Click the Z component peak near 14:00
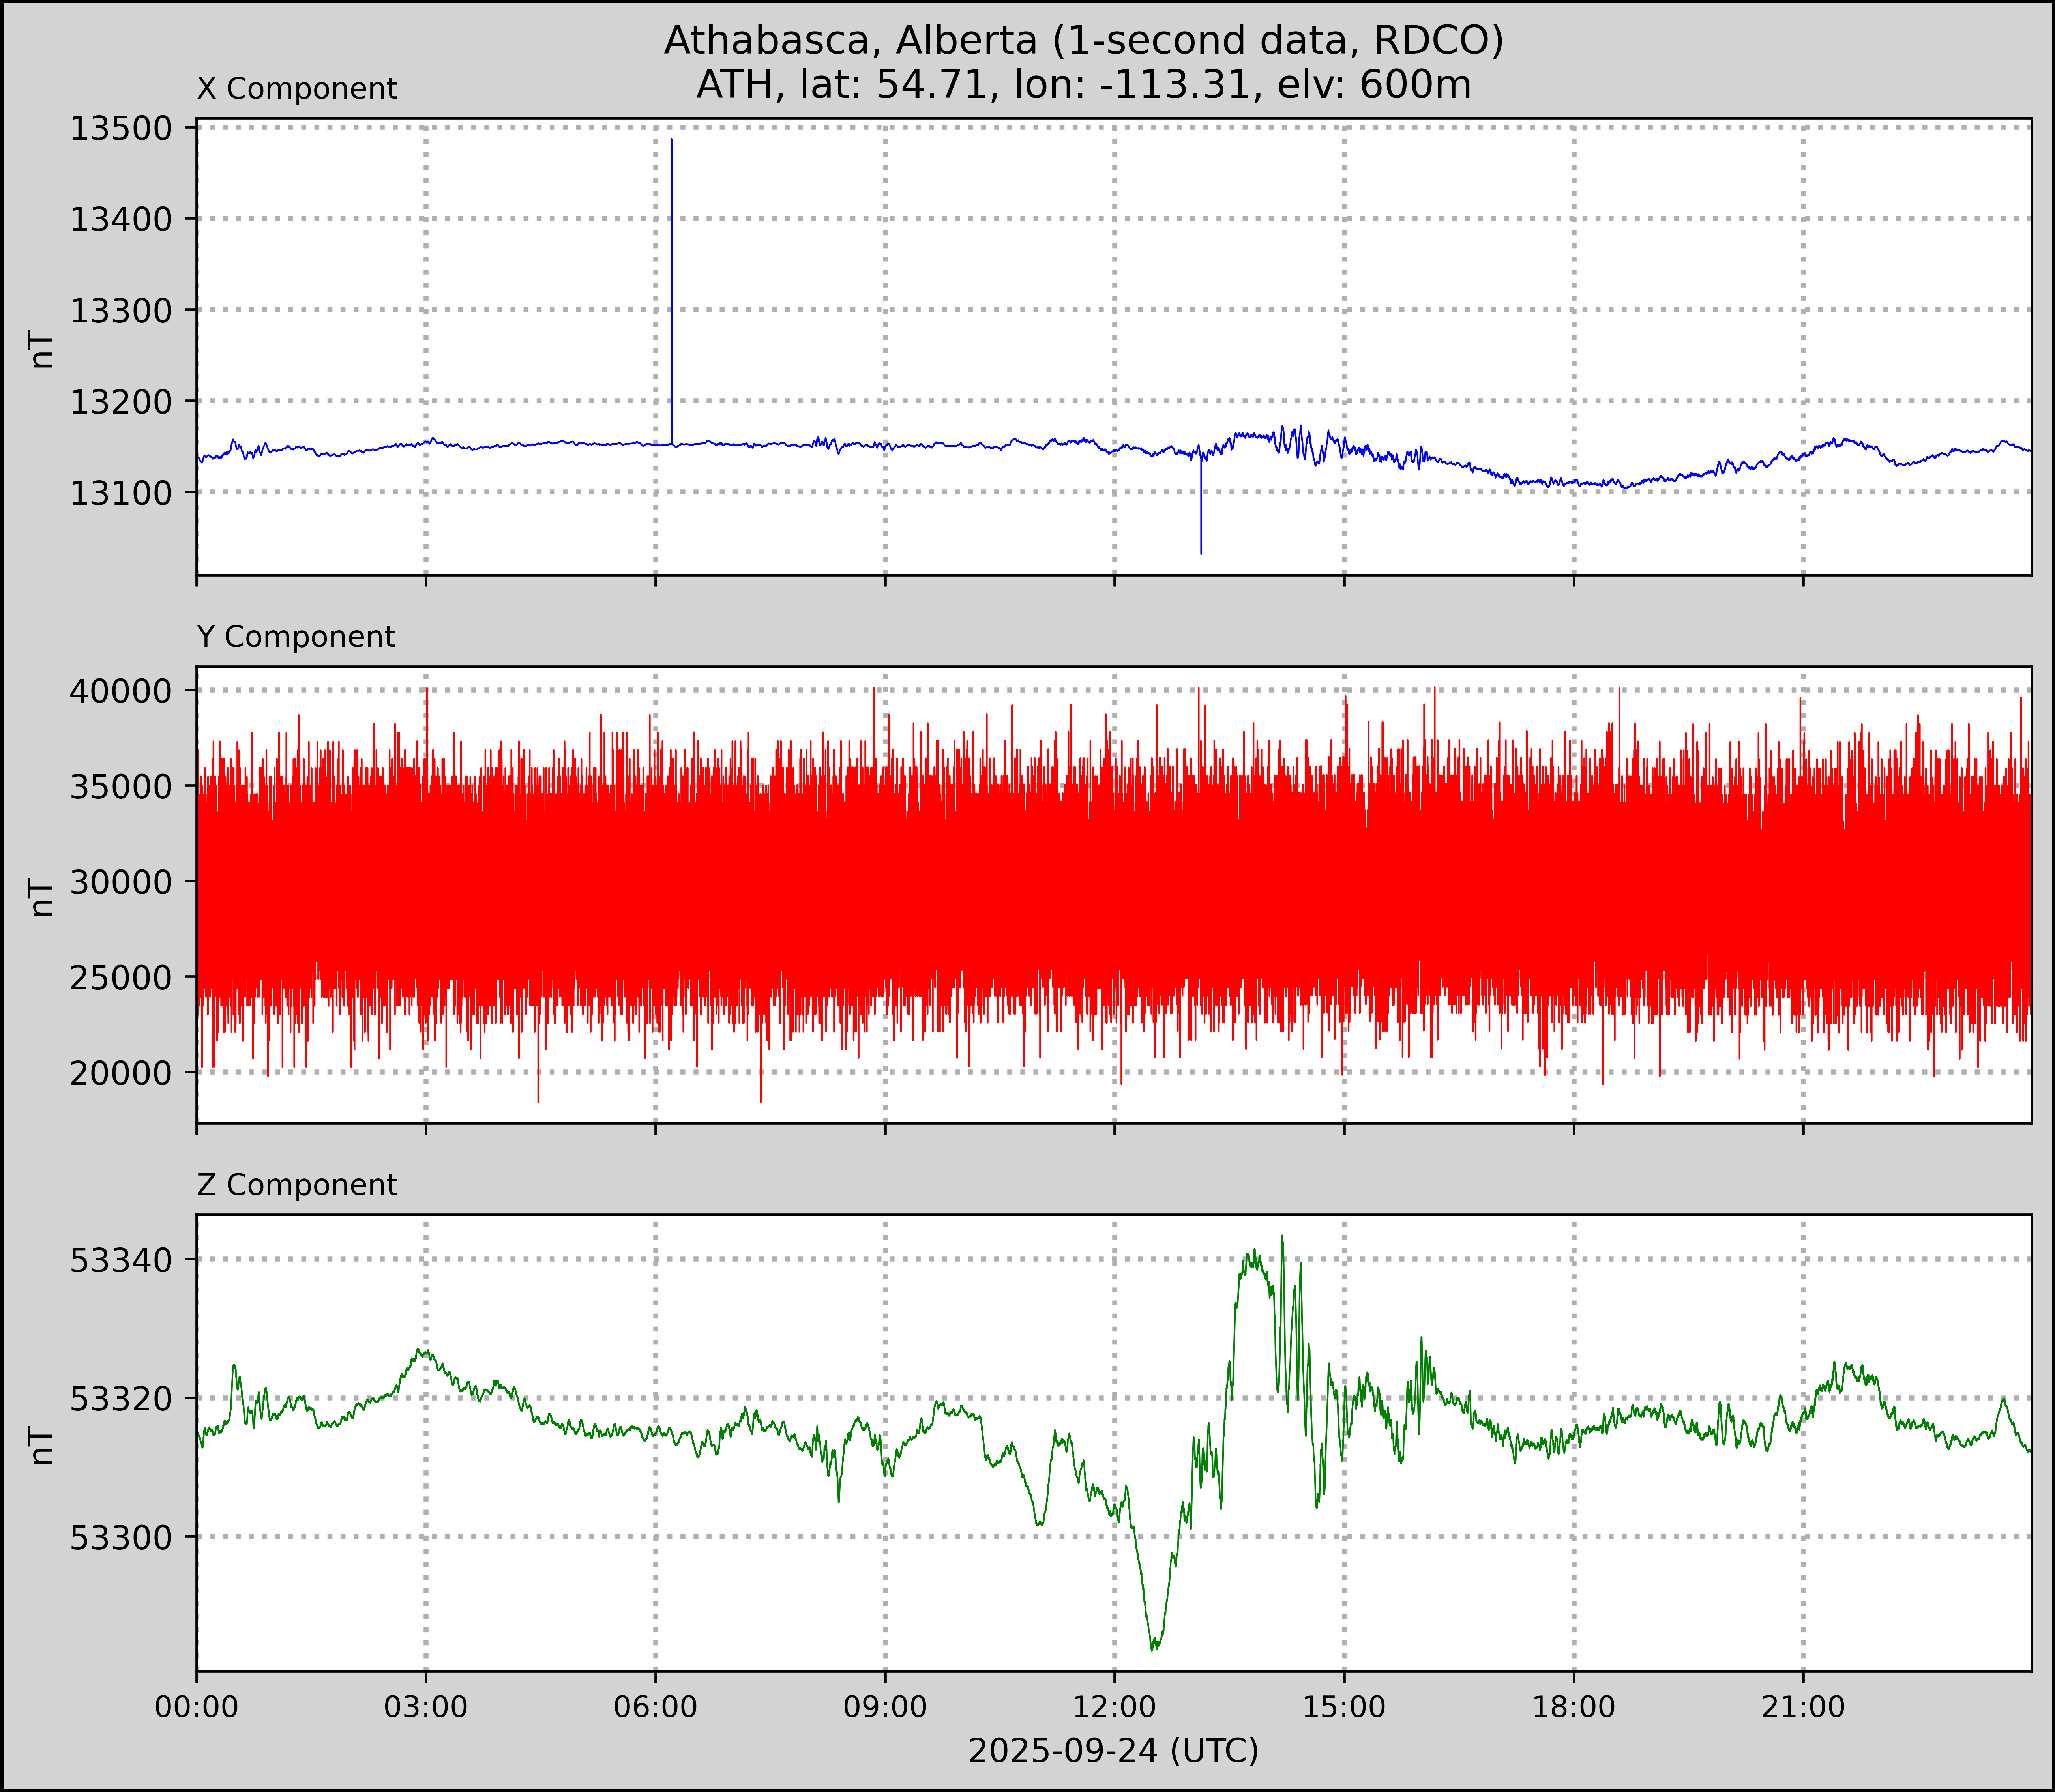 tap(1282, 1238)
